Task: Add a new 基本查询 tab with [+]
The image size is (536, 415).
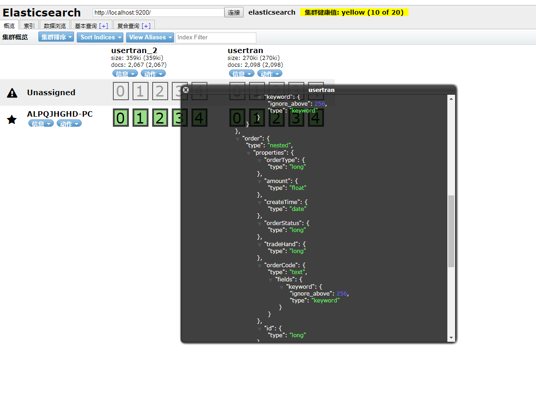Action: click(104, 26)
